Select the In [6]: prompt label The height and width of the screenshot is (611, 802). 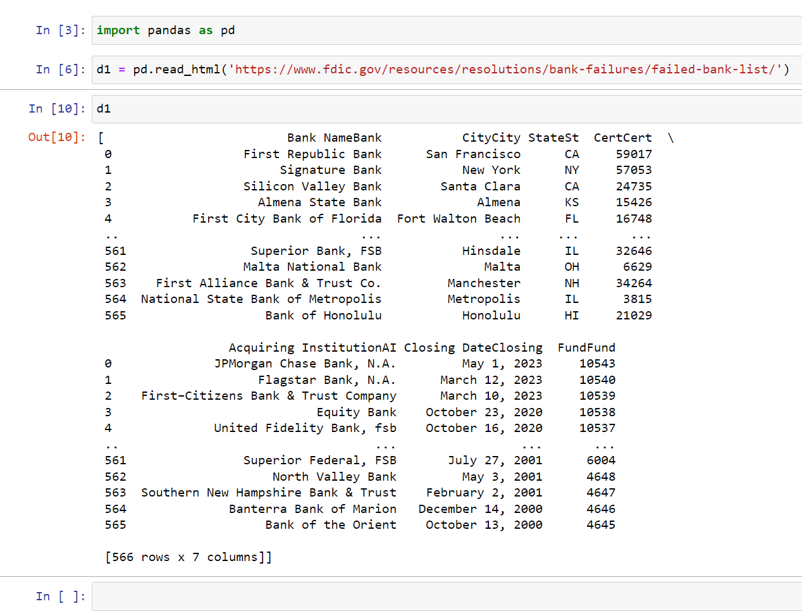(61, 70)
